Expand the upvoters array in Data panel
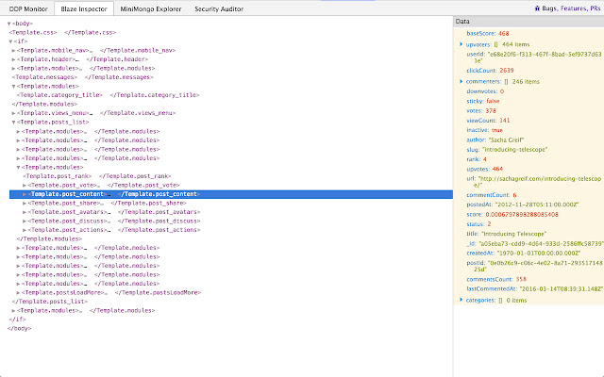The width and height of the screenshot is (604, 377). [461, 43]
